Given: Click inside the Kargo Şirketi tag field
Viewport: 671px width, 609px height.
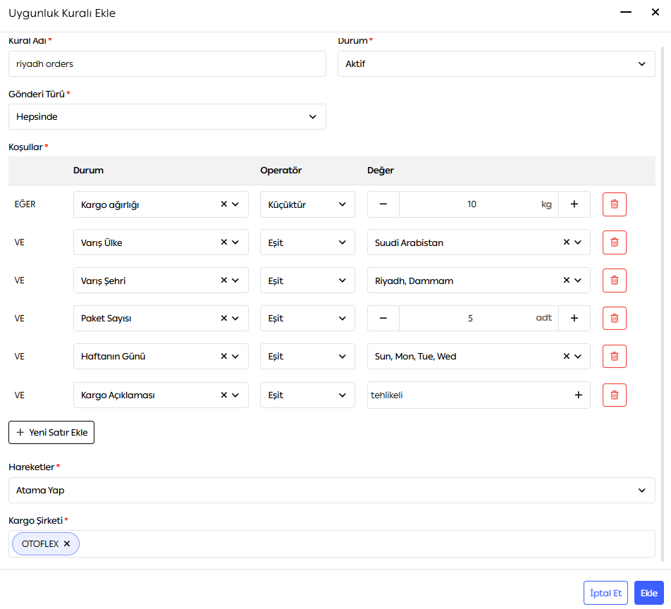Looking at the screenshot, I should [332, 543].
